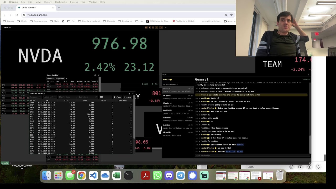Screen dimensions: 336x189
Task: Open a new Chrome tab
Action: [x=59, y=8]
